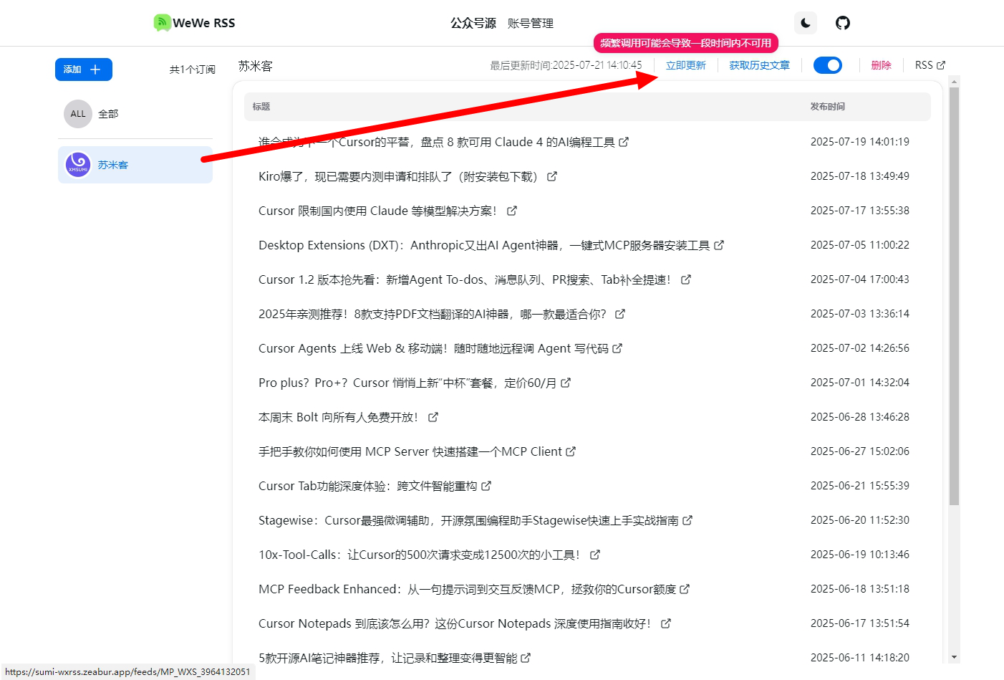Open article 'Pro plus? Pro+? Cursor 悄悄上新'
Image resolution: width=1004 pixels, height=680 pixels.
click(x=407, y=383)
